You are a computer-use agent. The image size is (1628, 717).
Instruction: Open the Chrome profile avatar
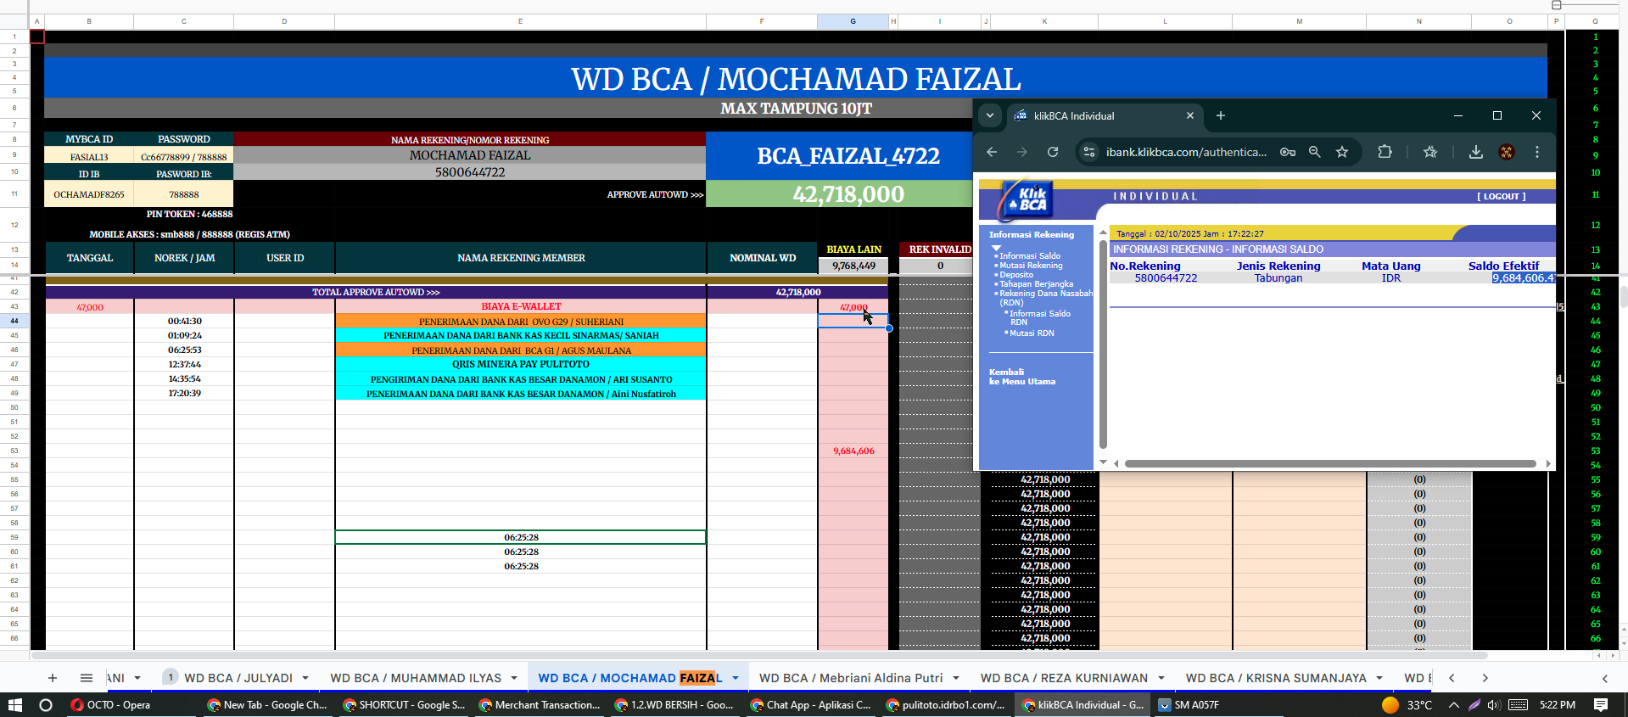(x=1507, y=152)
